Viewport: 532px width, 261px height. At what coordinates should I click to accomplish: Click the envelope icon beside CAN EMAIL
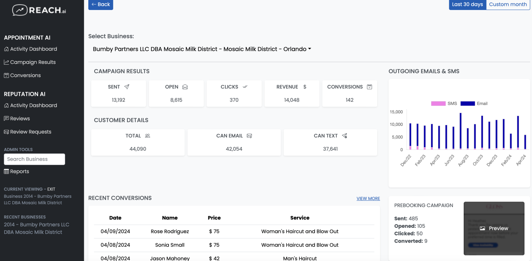click(249, 136)
